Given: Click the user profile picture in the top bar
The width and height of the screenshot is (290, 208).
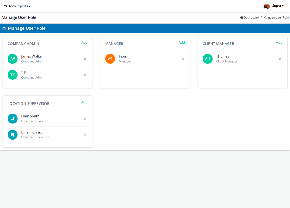Looking at the screenshot, I should (x=266, y=6).
